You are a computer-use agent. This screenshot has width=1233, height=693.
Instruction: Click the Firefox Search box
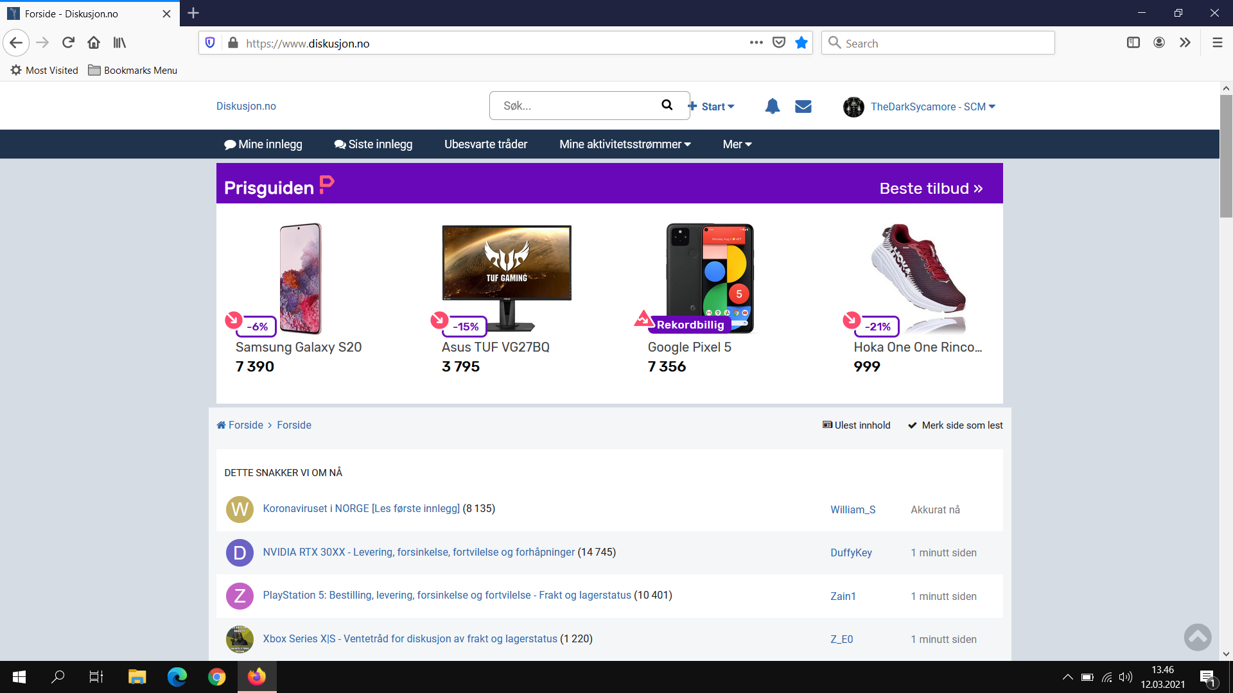(x=938, y=43)
